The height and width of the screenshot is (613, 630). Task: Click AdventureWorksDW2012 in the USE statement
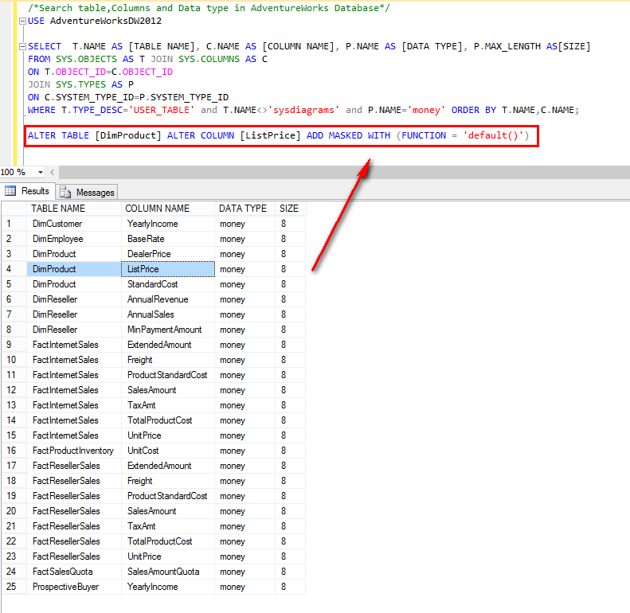click(x=106, y=21)
